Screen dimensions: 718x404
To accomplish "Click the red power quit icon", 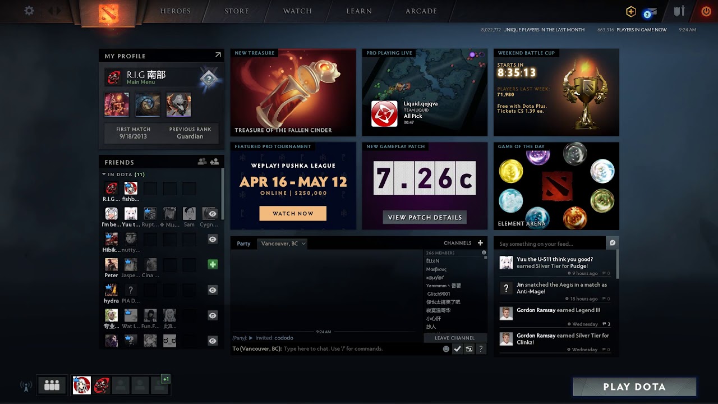I will click(706, 11).
